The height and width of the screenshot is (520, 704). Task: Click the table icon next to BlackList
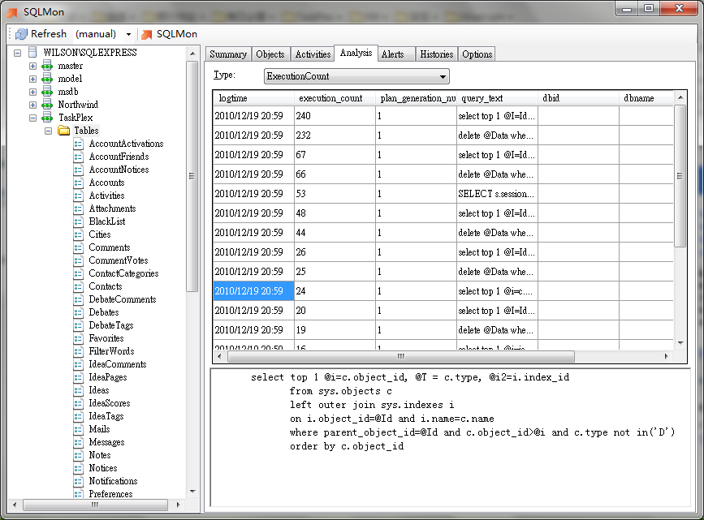77,221
